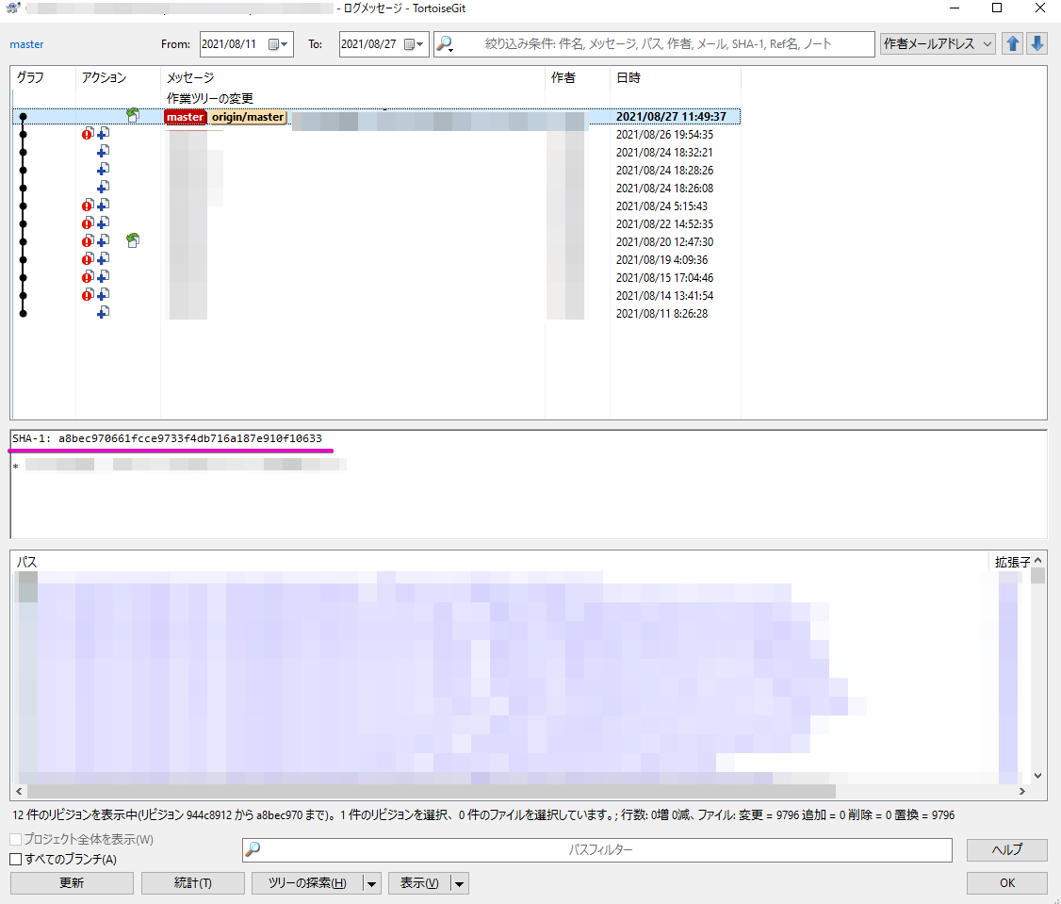Click the 拡張子 column header

[x=1012, y=562]
